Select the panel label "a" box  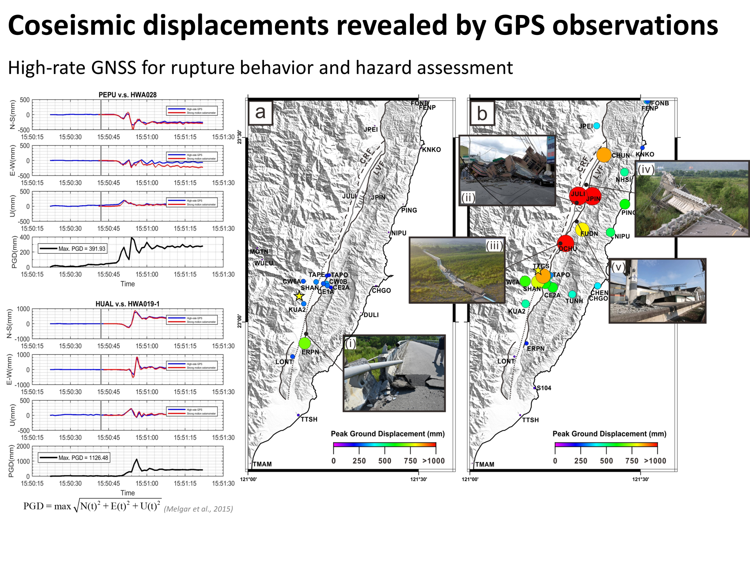[260, 112]
